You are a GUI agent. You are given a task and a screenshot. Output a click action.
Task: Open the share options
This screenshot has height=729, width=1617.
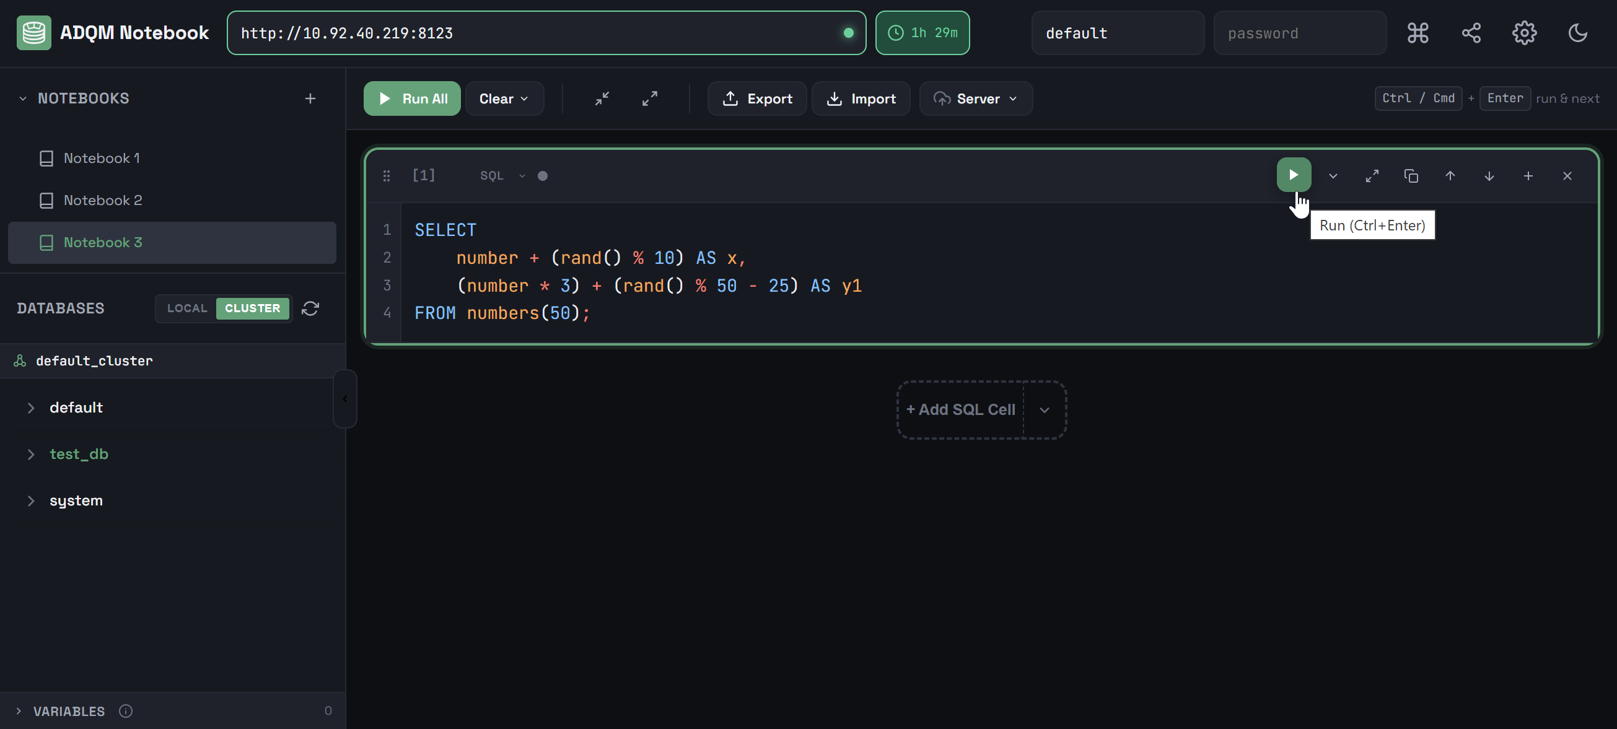pos(1471,33)
